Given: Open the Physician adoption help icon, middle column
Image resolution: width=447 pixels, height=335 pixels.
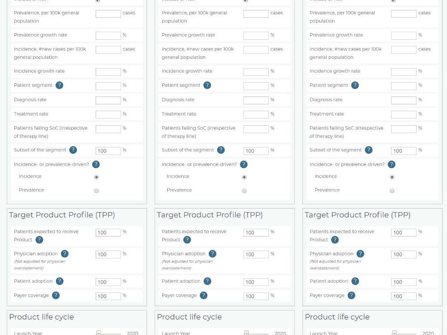Looking at the screenshot, I should tap(213, 254).
